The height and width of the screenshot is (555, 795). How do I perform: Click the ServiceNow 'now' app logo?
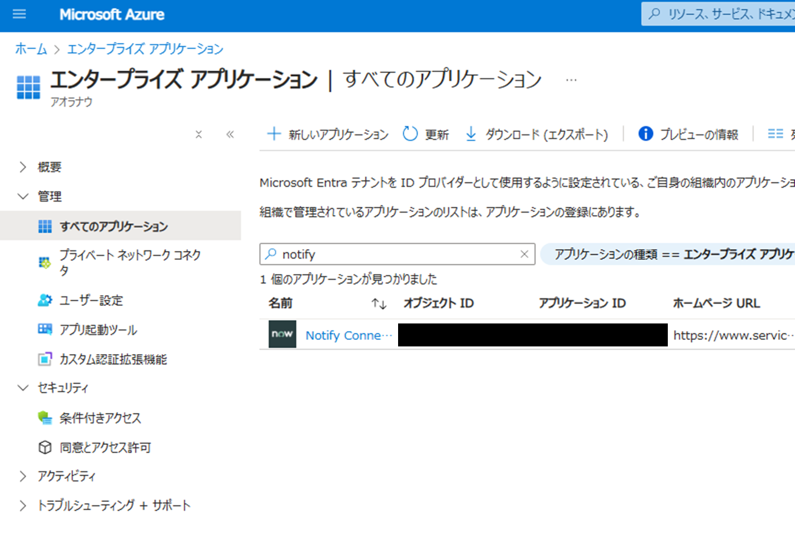point(283,334)
